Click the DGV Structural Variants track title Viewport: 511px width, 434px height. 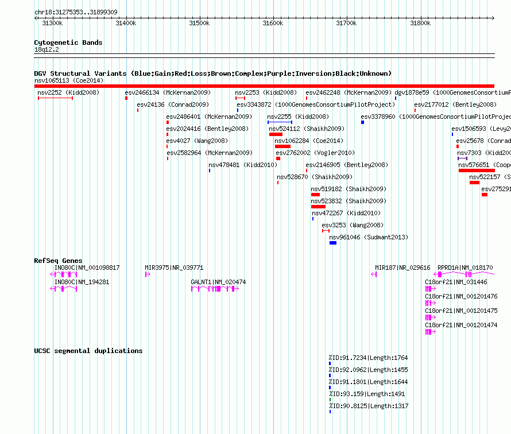[x=213, y=73]
